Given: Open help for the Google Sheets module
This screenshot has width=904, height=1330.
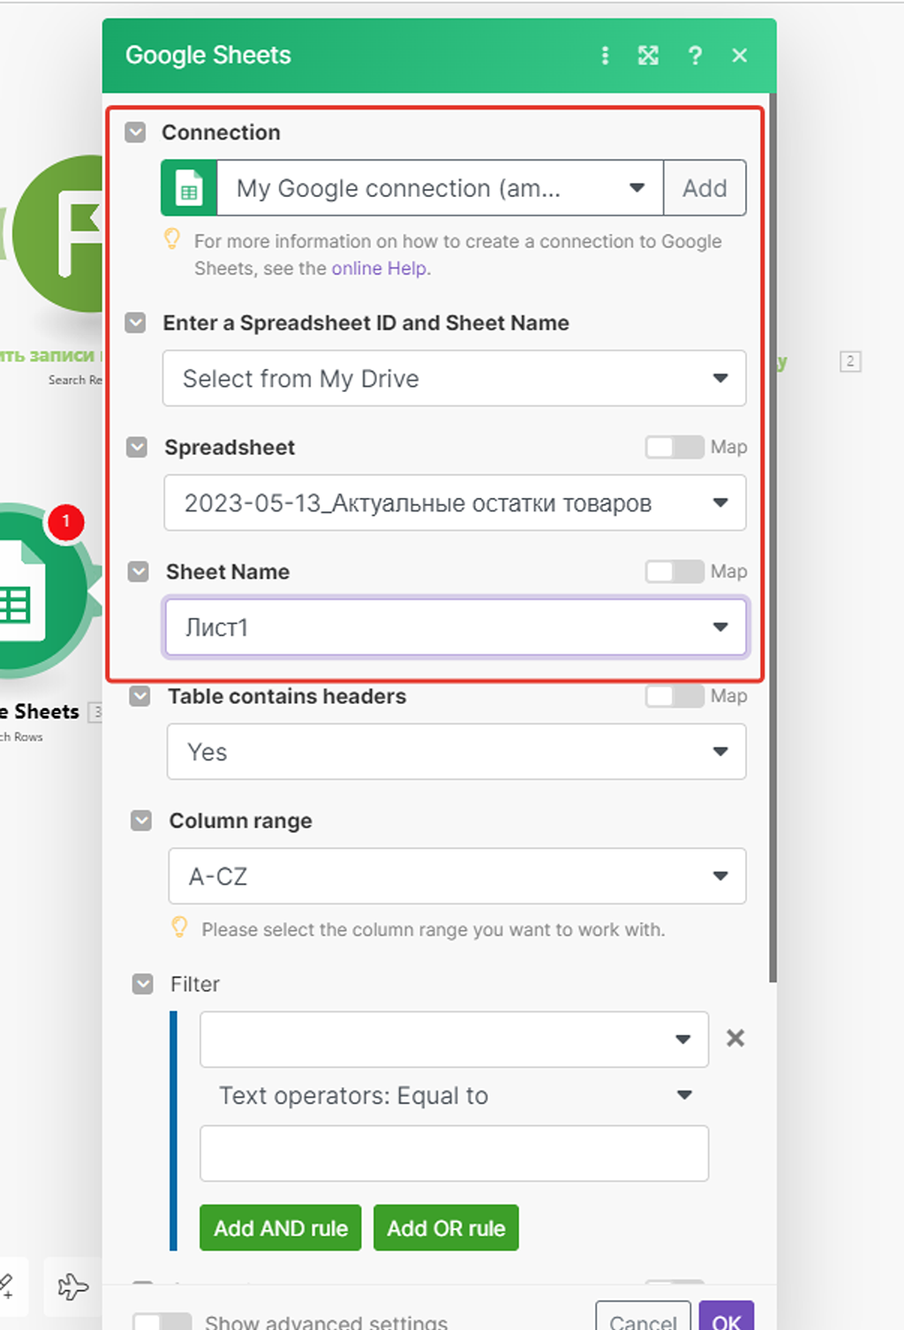Looking at the screenshot, I should point(696,56).
